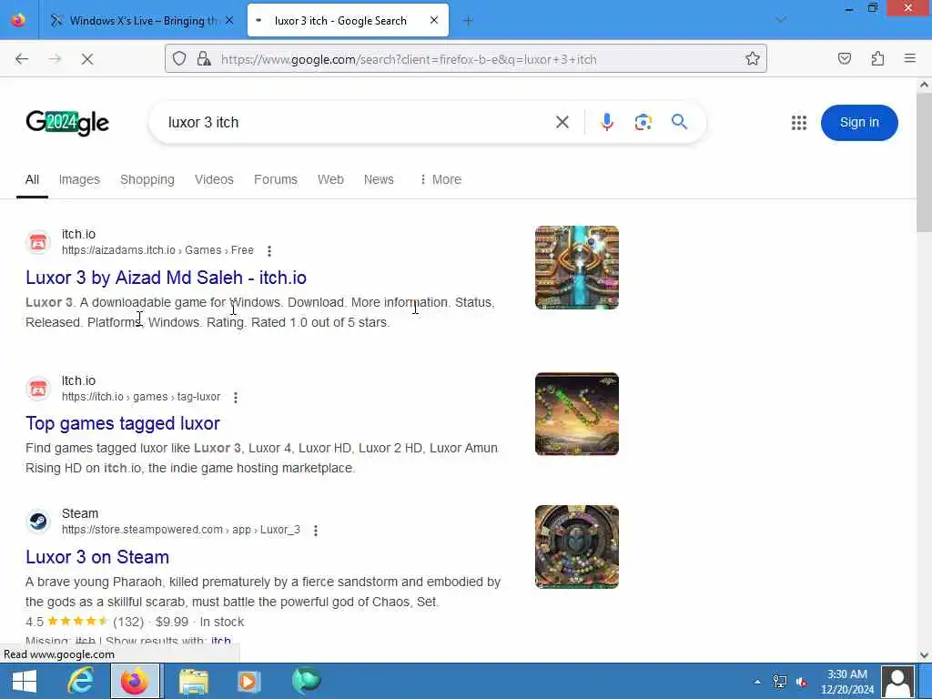
Task: Clear the search box with the X icon
Action: click(x=562, y=123)
